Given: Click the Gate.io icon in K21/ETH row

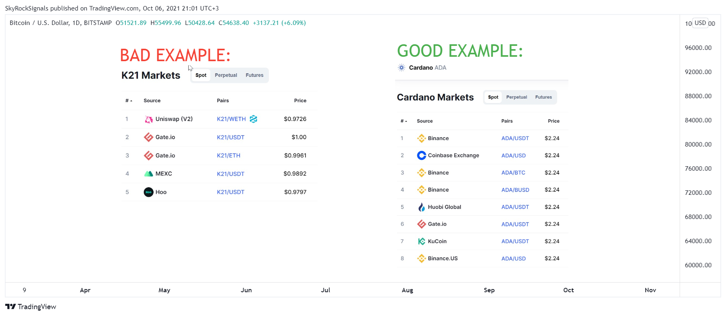Looking at the screenshot, I should pyautogui.click(x=149, y=155).
